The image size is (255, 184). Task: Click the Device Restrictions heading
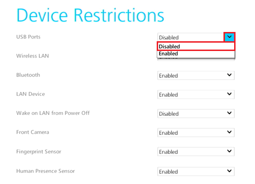click(90, 15)
